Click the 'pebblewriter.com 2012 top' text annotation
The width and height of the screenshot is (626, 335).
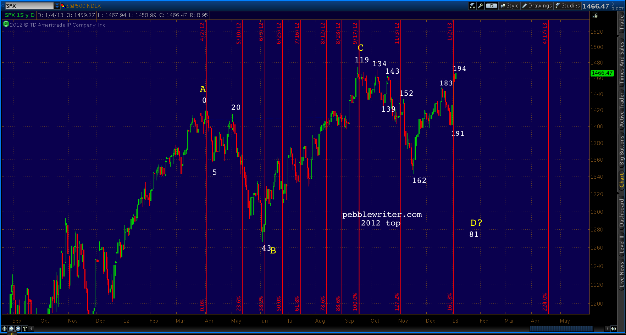pyautogui.click(x=382, y=219)
